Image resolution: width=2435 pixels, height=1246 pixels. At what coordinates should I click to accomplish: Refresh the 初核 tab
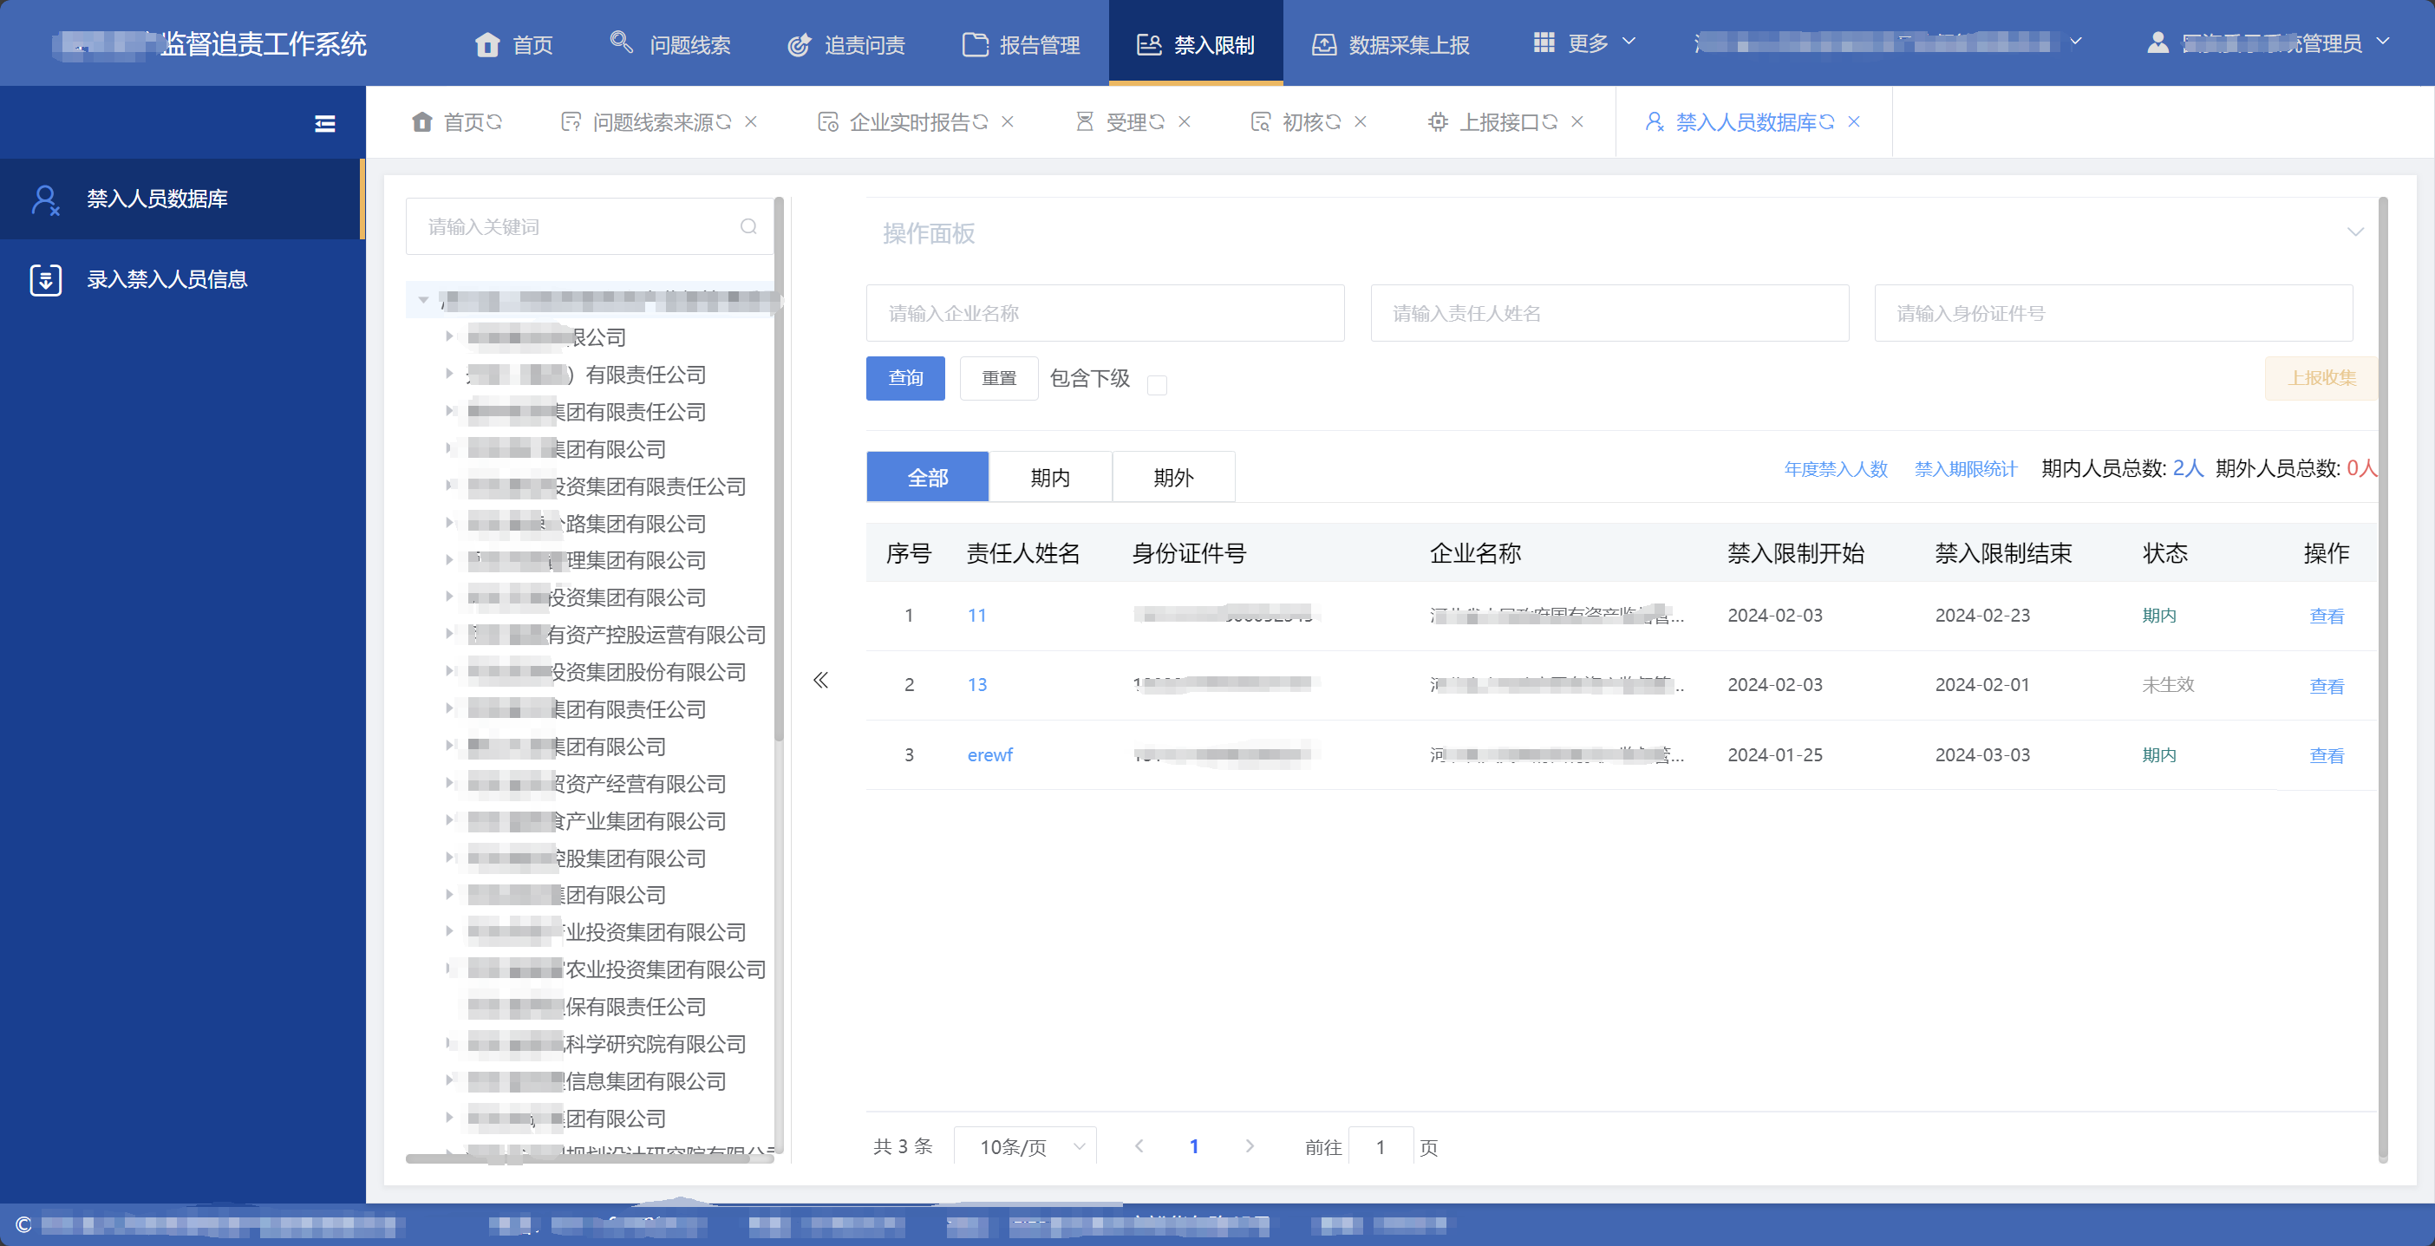click(x=1333, y=122)
